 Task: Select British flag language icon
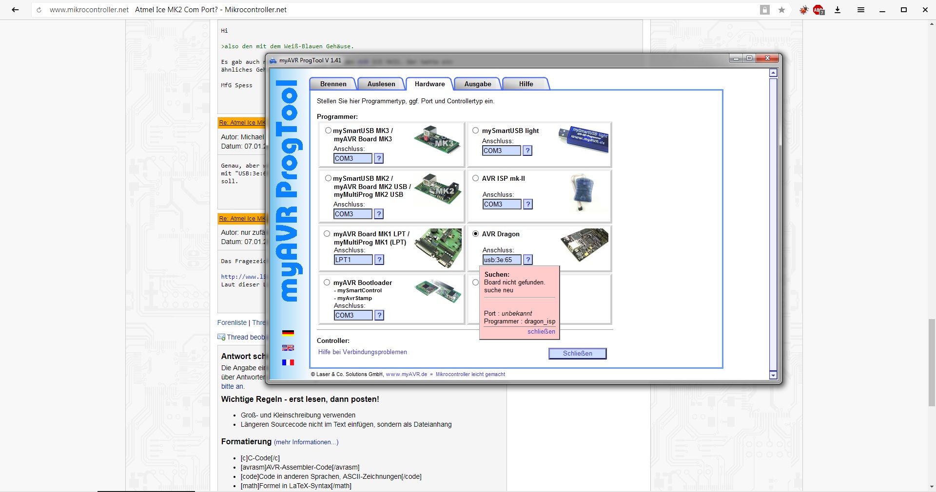288,348
